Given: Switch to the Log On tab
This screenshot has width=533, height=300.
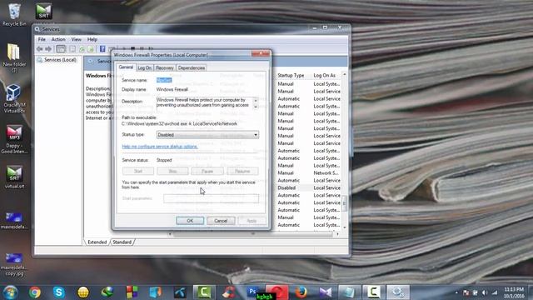Looking at the screenshot, I should click(144, 67).
